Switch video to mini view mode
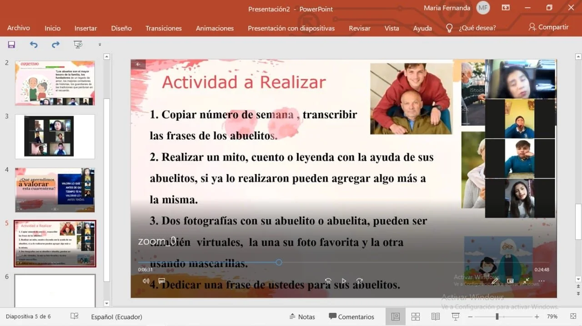582x326 pixels. 510,281
